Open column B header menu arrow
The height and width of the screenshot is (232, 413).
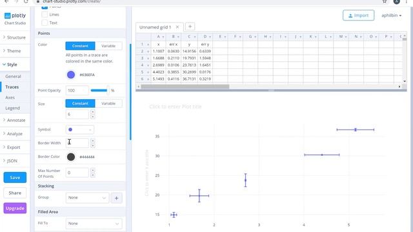pos(178,37)
